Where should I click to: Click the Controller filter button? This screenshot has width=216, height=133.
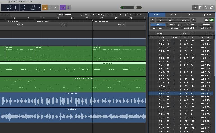[x=206, y=25]
